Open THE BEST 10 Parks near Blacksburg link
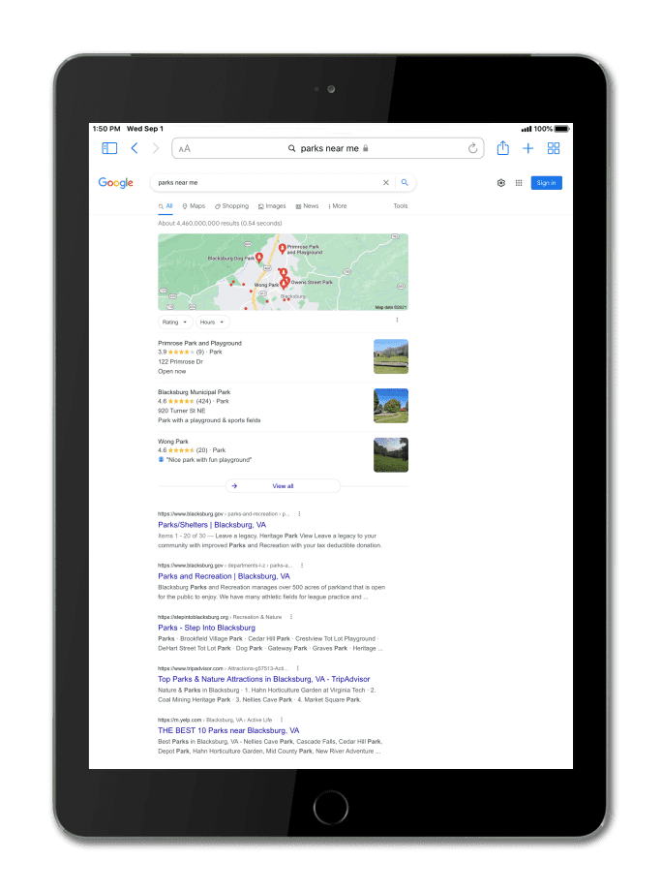The height and width of the screenshot is (892, 662). click(228, 730)
